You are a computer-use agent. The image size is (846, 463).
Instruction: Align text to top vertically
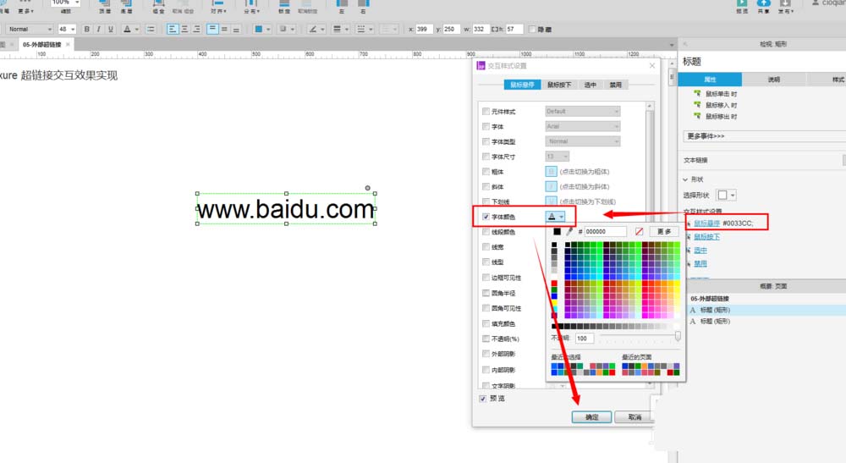212,29
